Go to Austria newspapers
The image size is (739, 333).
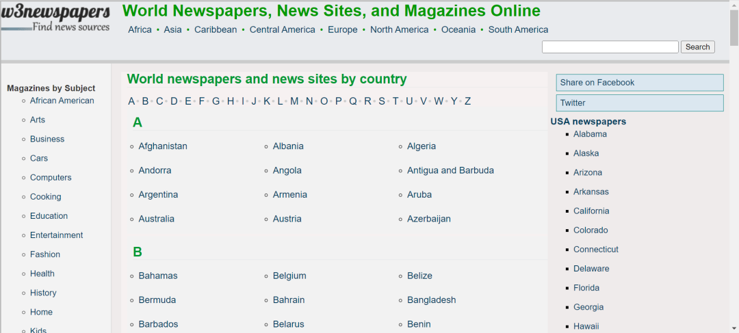tap(287, 219)
